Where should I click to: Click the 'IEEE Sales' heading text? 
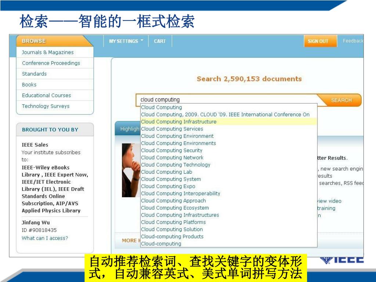[35, 145]
